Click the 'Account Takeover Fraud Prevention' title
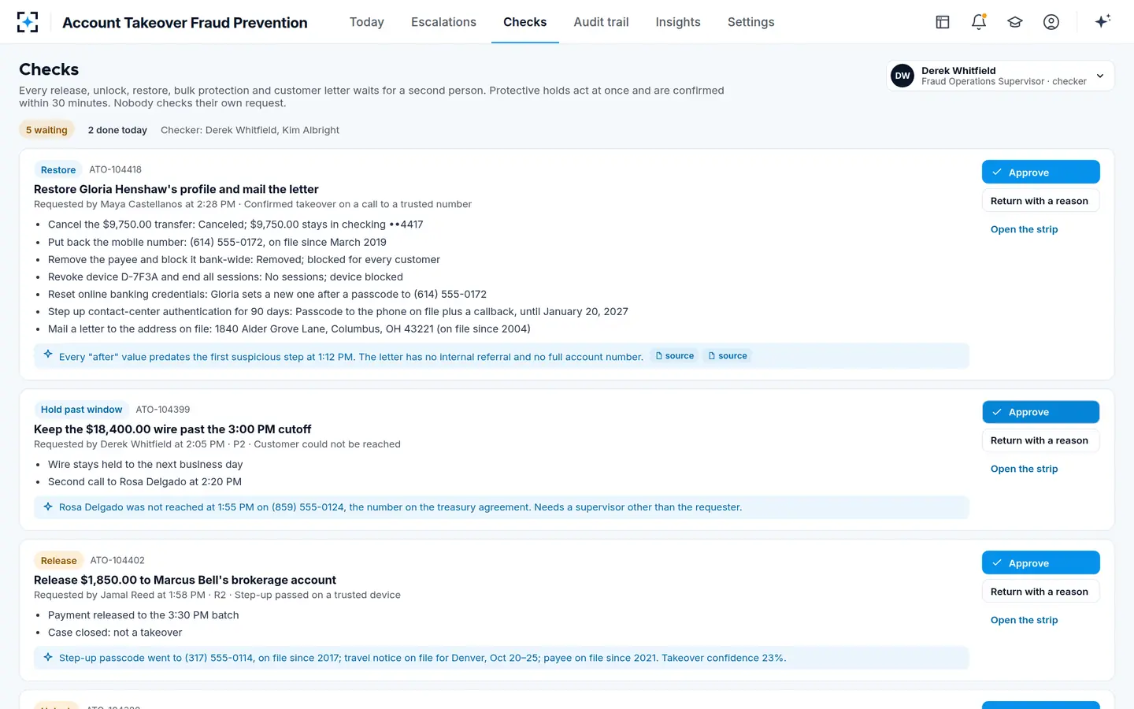1134x709 pixels. coord(185,23)
